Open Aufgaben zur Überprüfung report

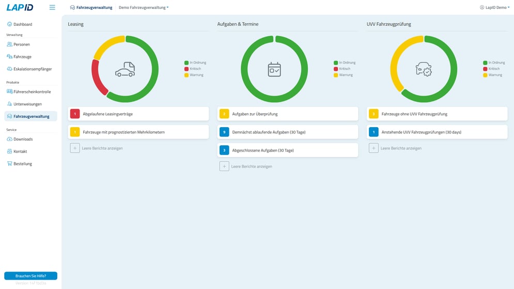(x=288, y=114)
